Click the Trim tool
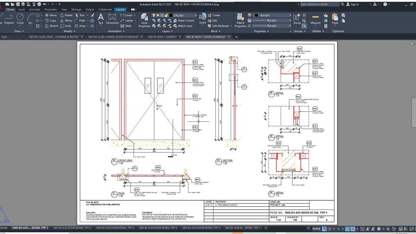Viewport: 416px width, 234px height. click(x=80, y=16)
